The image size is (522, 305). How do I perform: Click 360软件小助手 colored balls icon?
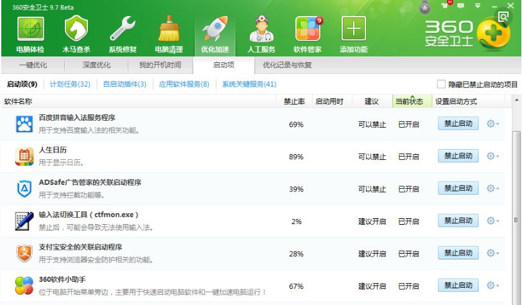(x=24, y=285)
